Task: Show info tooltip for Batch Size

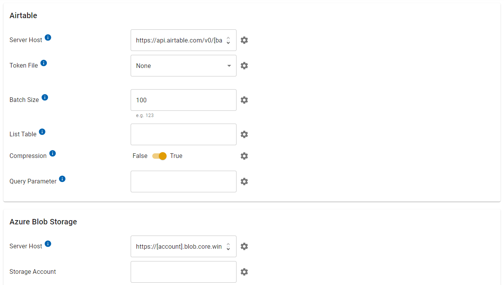Action: tap(45, 97)
